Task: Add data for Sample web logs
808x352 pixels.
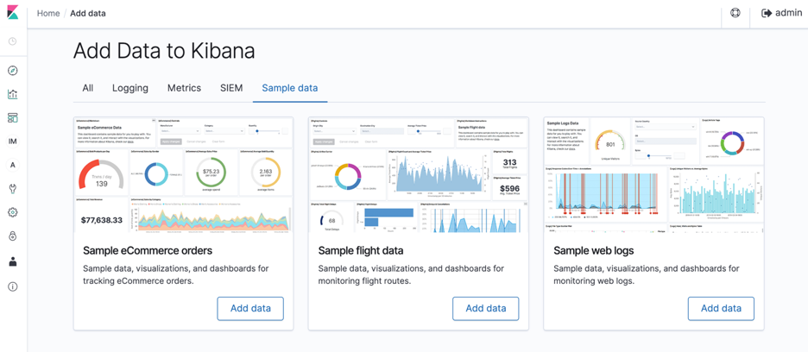Action: pyautogui.click(x=721, y=308)
